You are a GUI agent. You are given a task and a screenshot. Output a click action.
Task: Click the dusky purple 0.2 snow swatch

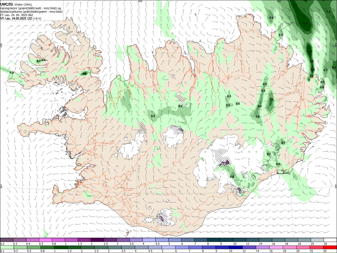click(x=7, y=240)
